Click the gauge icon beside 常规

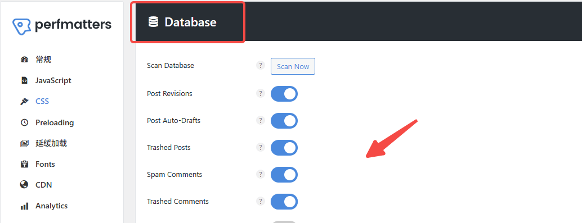click(25, 60)
